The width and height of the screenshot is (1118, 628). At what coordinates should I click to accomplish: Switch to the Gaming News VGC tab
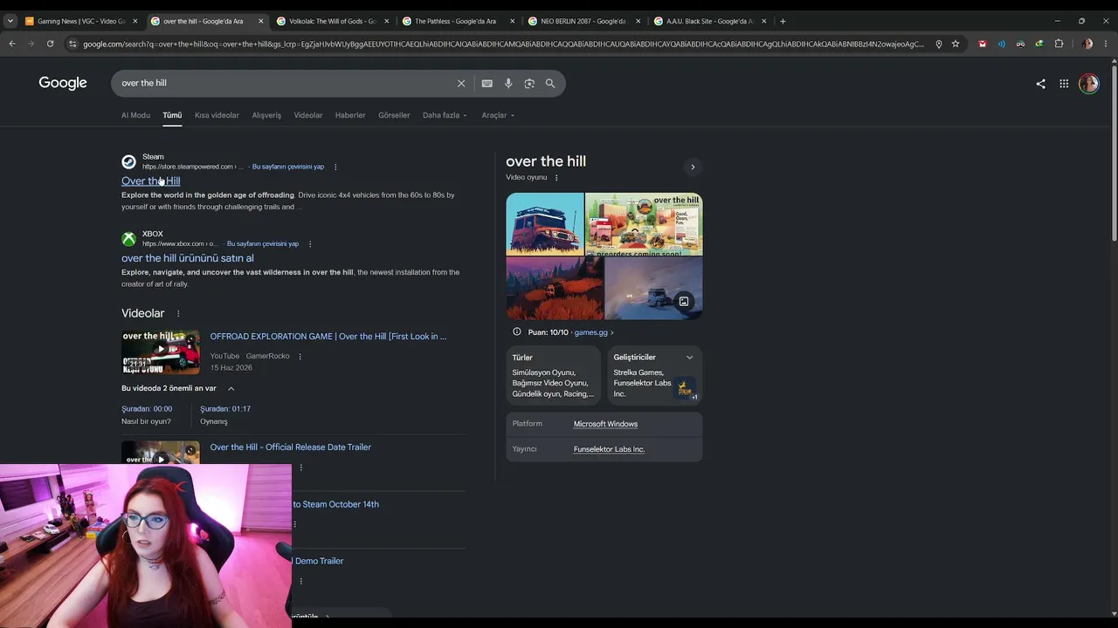[x=82, y=21]
